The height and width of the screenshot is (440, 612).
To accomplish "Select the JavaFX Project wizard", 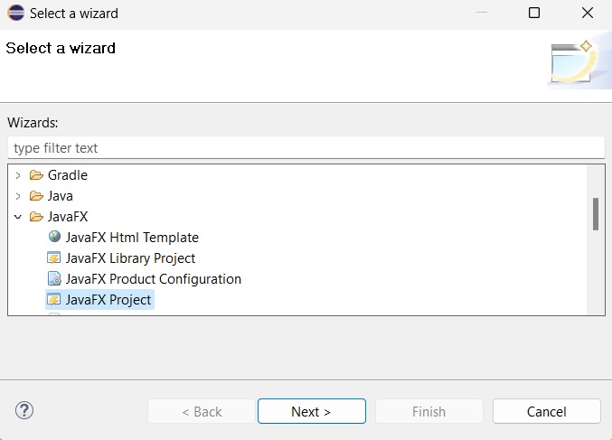I will click(108, 300).
